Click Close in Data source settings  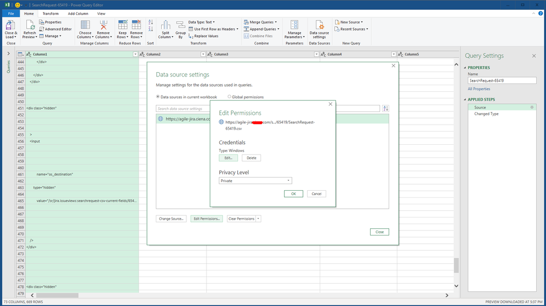(379, 232)
